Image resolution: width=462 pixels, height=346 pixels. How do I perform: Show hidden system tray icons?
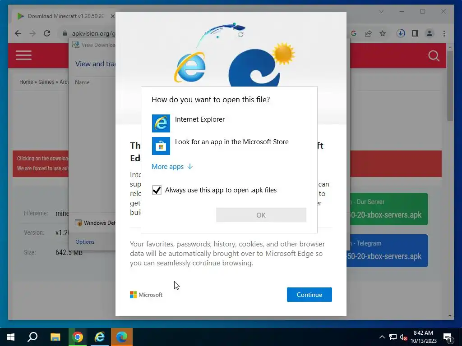382,337
